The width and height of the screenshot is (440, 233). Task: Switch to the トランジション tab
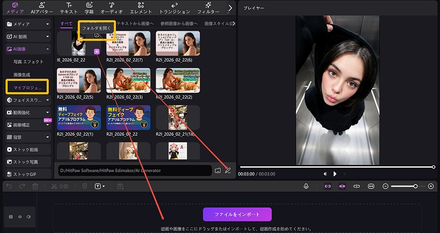pos(174,8)
